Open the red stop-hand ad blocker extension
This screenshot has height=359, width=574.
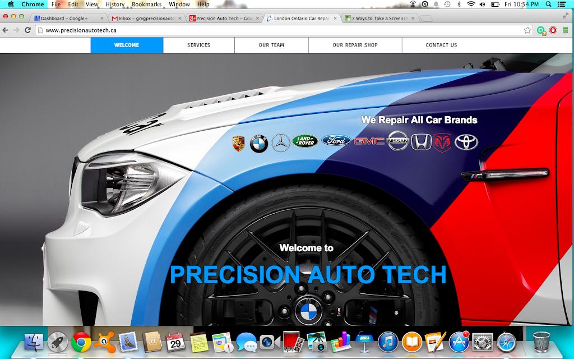pos(553,30)
